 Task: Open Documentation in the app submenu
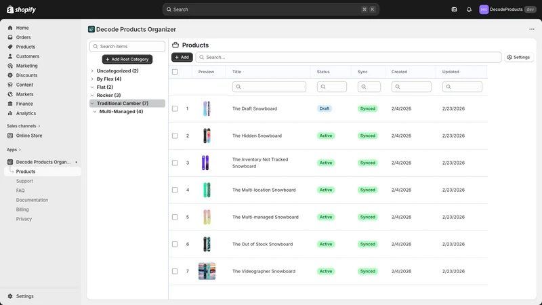coord(32,200)
